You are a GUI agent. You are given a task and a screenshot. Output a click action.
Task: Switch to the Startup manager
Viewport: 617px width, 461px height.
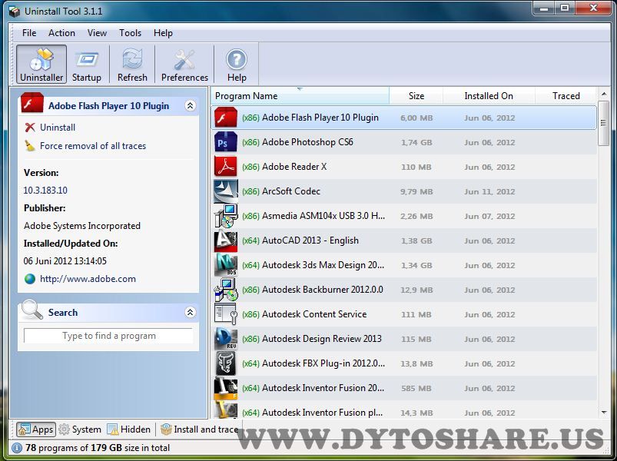coord(87,64)
